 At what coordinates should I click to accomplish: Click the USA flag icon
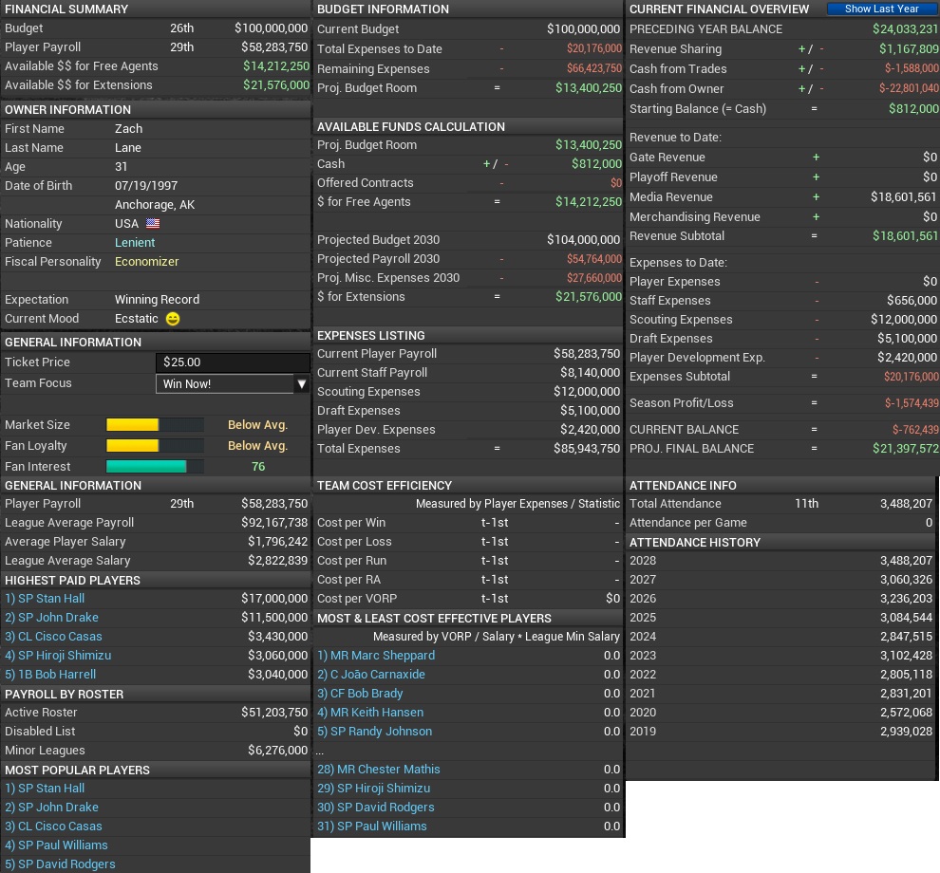pyautogui.click(x=153, y=224)
